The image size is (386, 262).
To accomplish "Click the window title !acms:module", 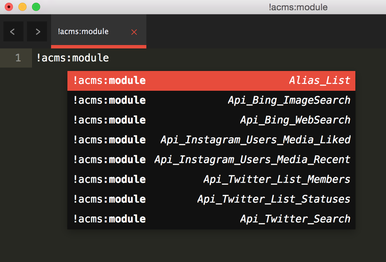I will pos(298,7).
